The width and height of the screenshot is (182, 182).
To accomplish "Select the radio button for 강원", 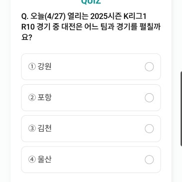I will 149,67.
